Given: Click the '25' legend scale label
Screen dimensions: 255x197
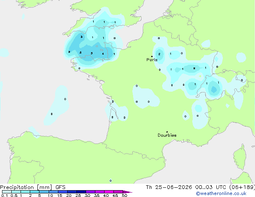Looking at the screenshot, I should click(x=78, y=195).
